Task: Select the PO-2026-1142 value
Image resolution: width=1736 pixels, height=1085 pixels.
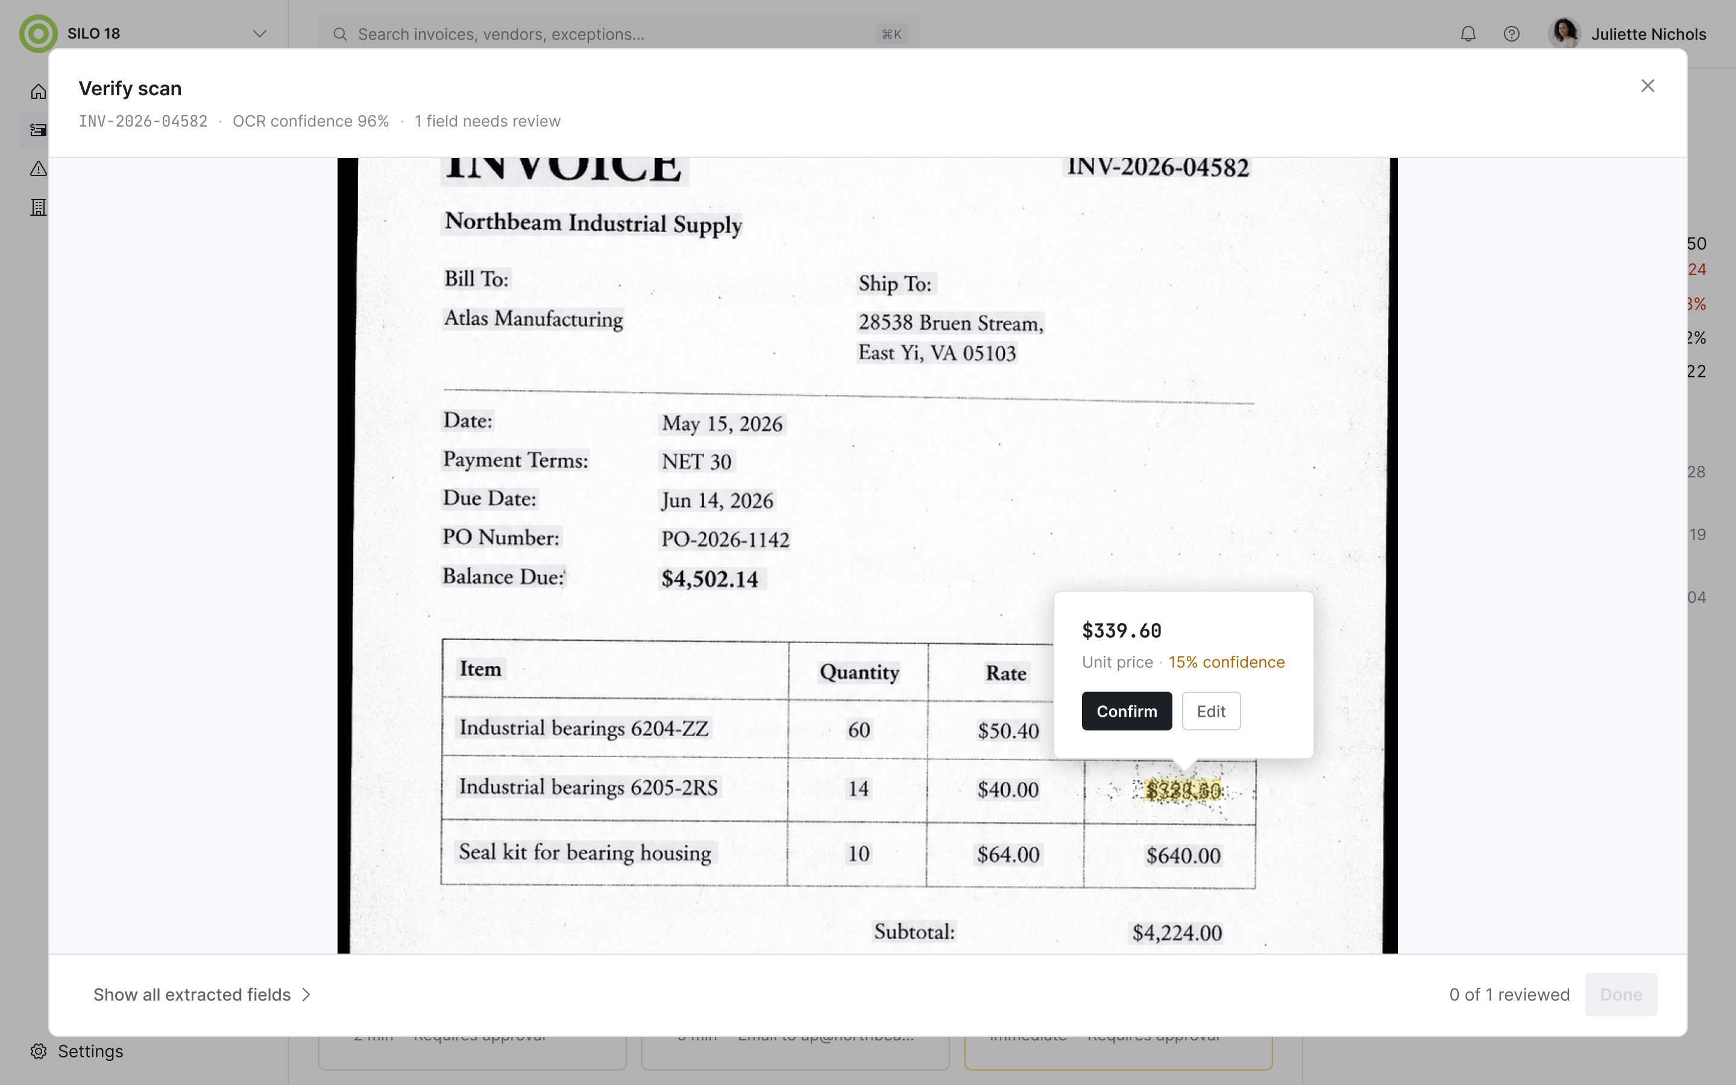Action: (725, 539)
